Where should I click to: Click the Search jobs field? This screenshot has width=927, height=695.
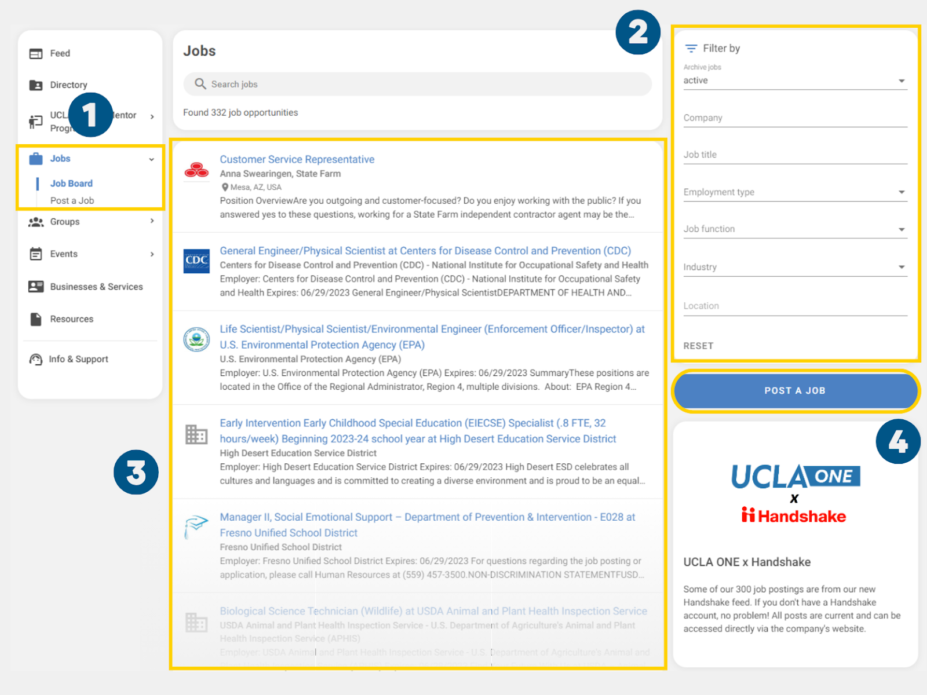418,84
